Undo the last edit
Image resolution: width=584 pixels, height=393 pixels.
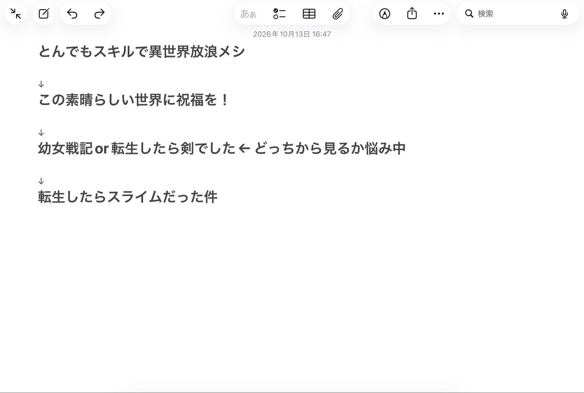[x=72, y=14]
